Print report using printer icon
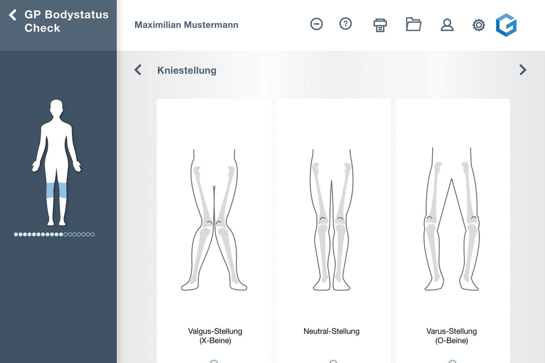 pos(380,25)
